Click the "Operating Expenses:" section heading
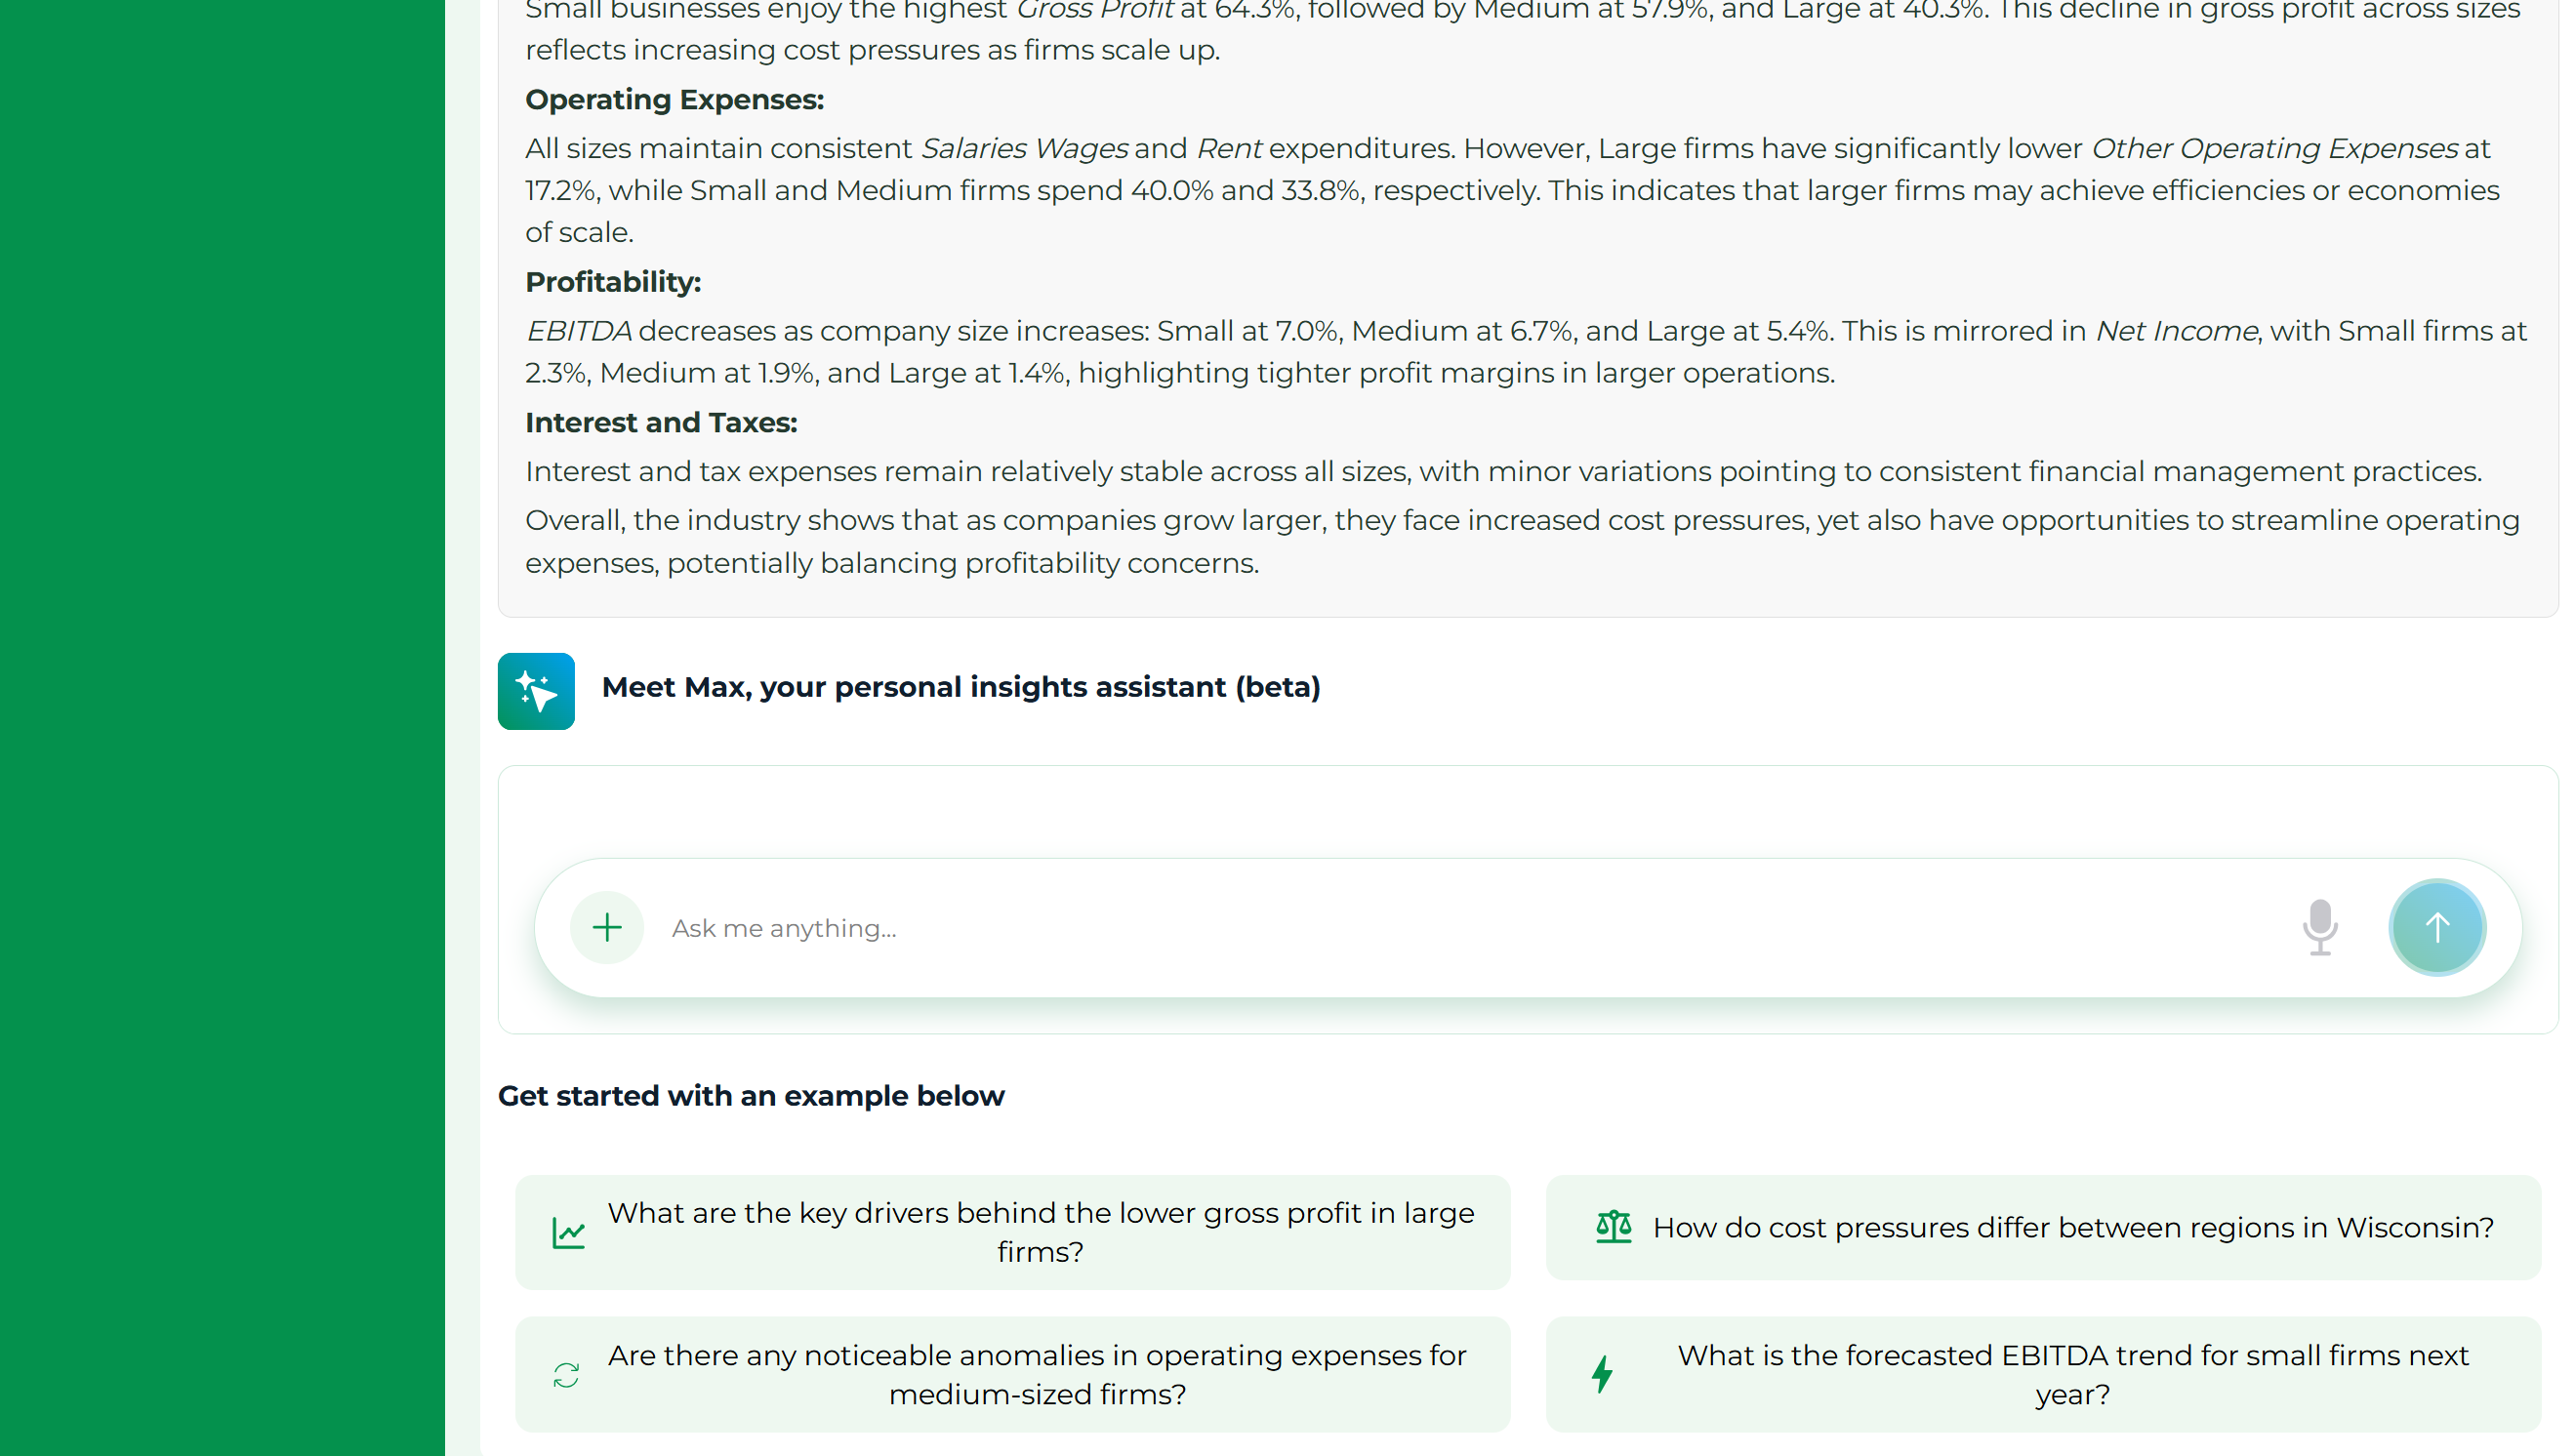Image resolution: width=2575 pixels, height=1456 pixels. coord(674,100)
